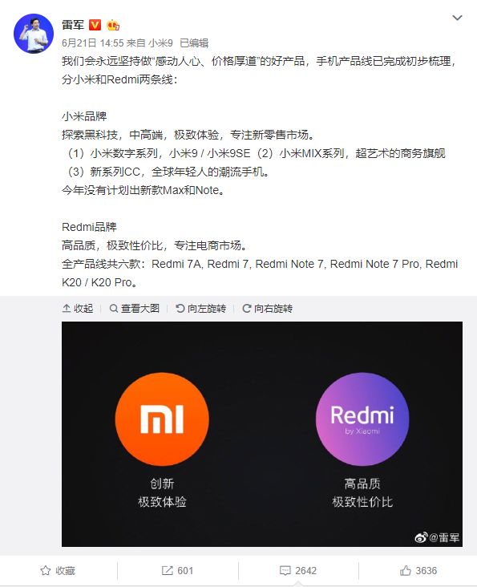Repost using the 601 share icon
Screen dimensions: 477x587
(x=177, y=570)
